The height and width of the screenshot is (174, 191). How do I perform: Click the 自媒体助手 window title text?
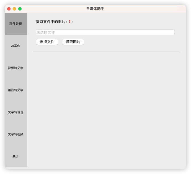(x=95, y=9)
